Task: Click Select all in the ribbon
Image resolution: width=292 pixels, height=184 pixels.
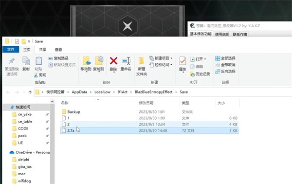Action: click(225, 58)
